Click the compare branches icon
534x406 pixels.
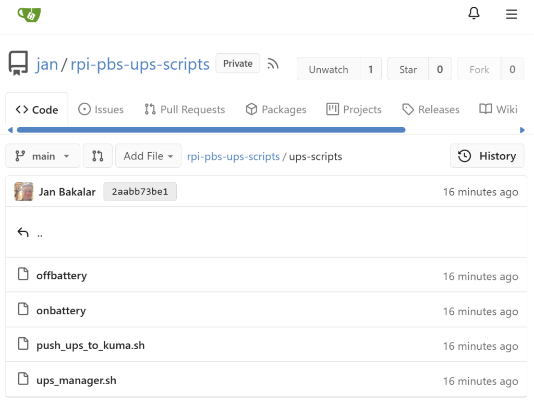(98, 155)
